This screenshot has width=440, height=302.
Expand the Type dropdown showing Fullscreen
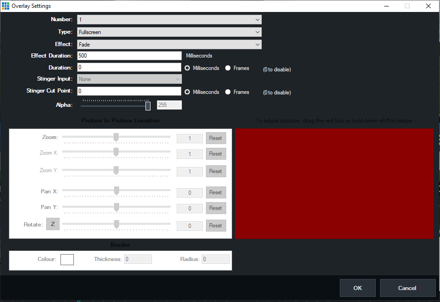pyautogui.click(x=169, y=32)
